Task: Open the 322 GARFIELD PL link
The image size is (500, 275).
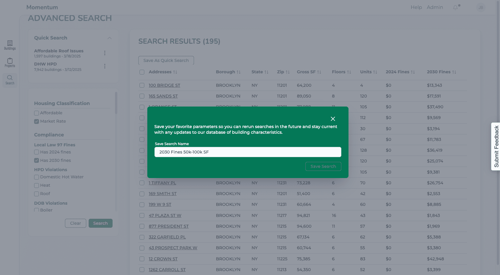Action: pyautogui.click(x=167, y=237)
